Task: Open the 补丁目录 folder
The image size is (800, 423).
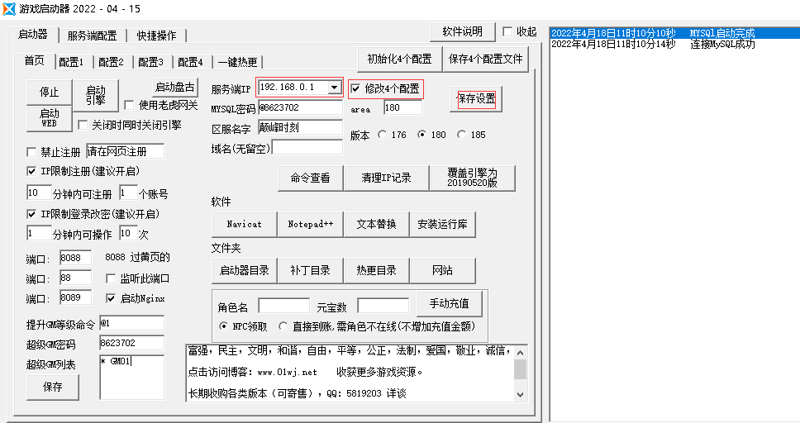Action: click(x=310, y=270)
